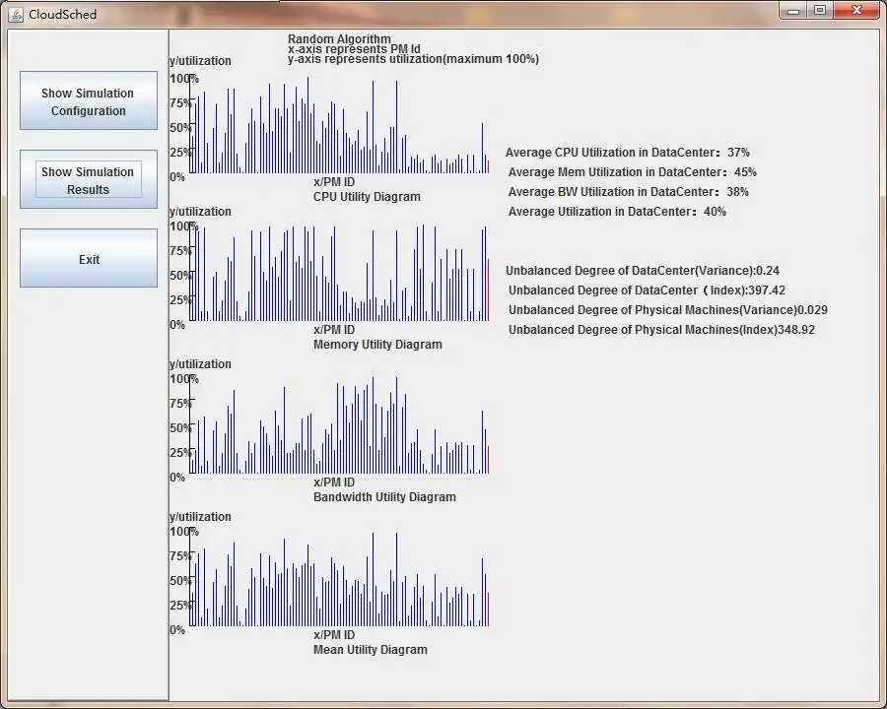Select the Random Algorithm heading text

[x=339, y=39]
